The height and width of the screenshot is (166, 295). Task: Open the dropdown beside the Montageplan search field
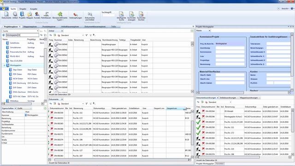pos(19,35)
